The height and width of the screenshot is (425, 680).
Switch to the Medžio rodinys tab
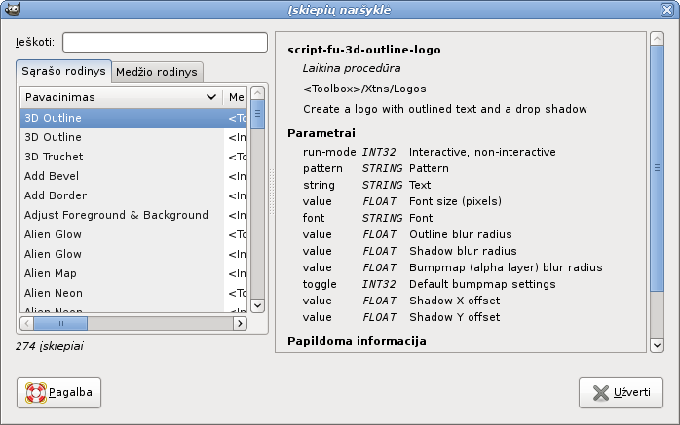pyautogui.click(x=157, y=72)
